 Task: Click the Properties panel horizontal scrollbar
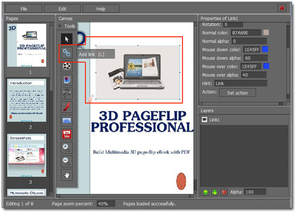coord(243,104)
